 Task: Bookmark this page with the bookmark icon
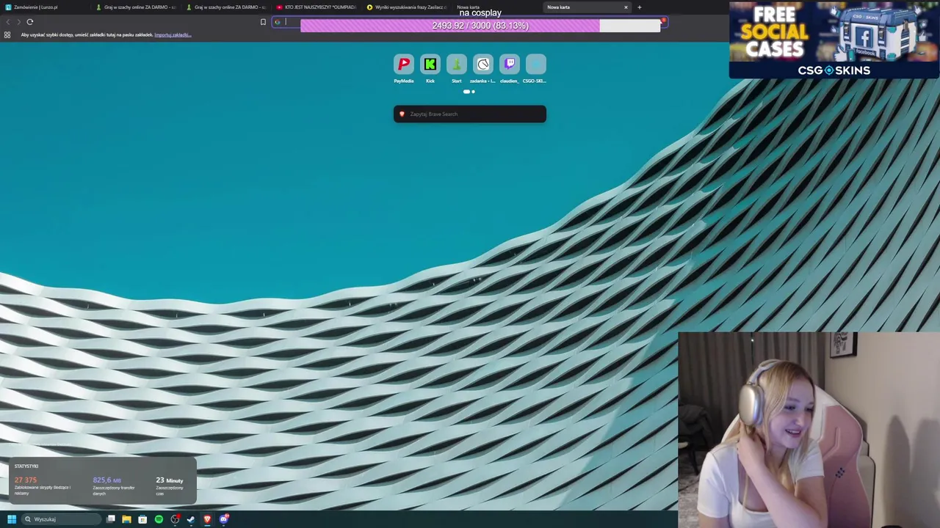click(x=263, y=22)
